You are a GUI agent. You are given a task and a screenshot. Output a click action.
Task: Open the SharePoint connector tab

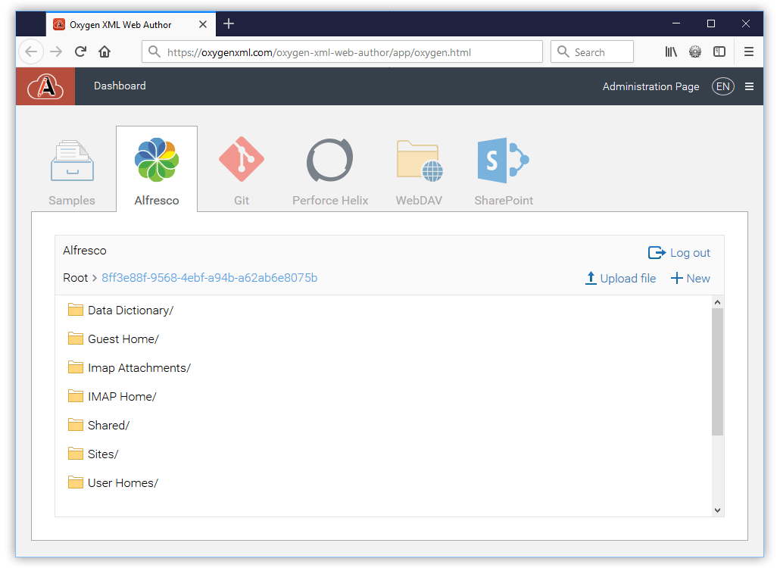pyautogui.click(x=504, y=172)
